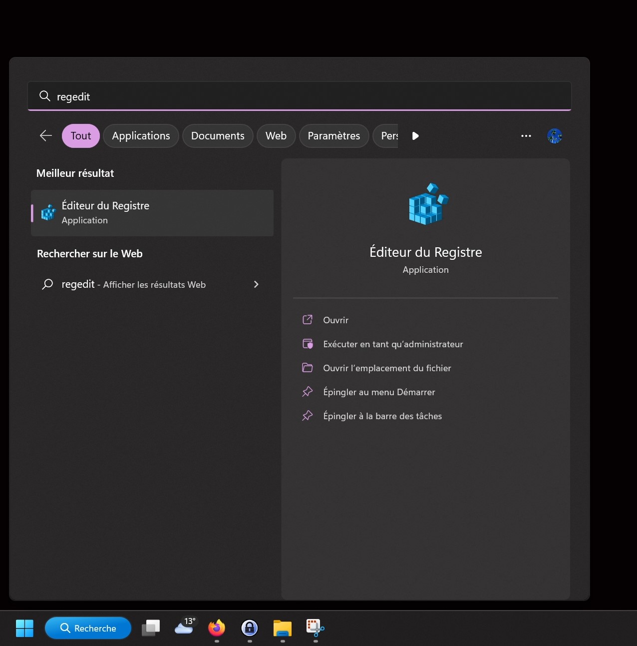The image size is (637, 646).
Task: Run as administrator via Exécuter en tant qu'administrateur
Action: coord(392,344)
